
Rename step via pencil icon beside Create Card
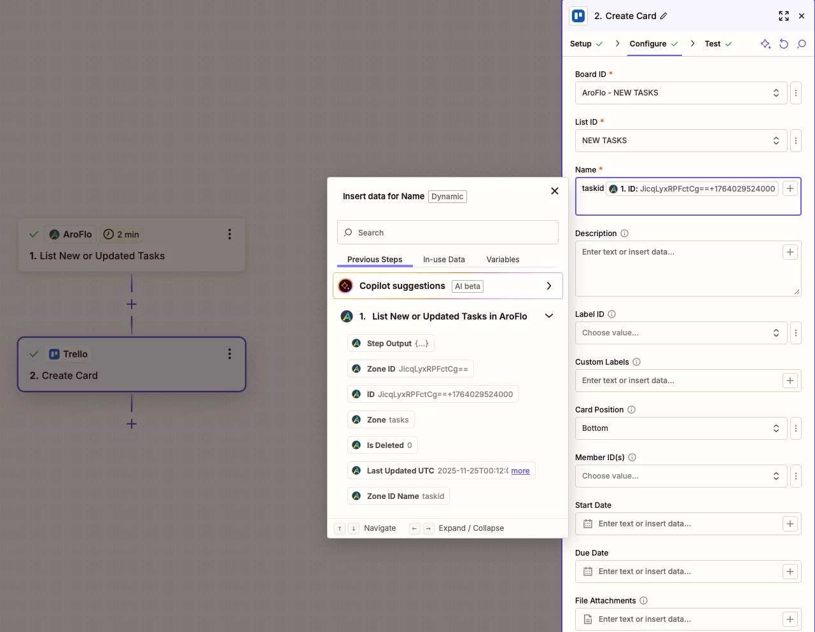pyautogui.click(x=664, y=16)
